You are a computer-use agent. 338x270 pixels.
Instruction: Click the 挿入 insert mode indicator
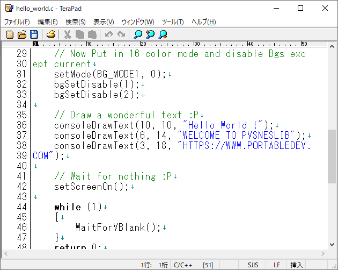coord(296,265)
